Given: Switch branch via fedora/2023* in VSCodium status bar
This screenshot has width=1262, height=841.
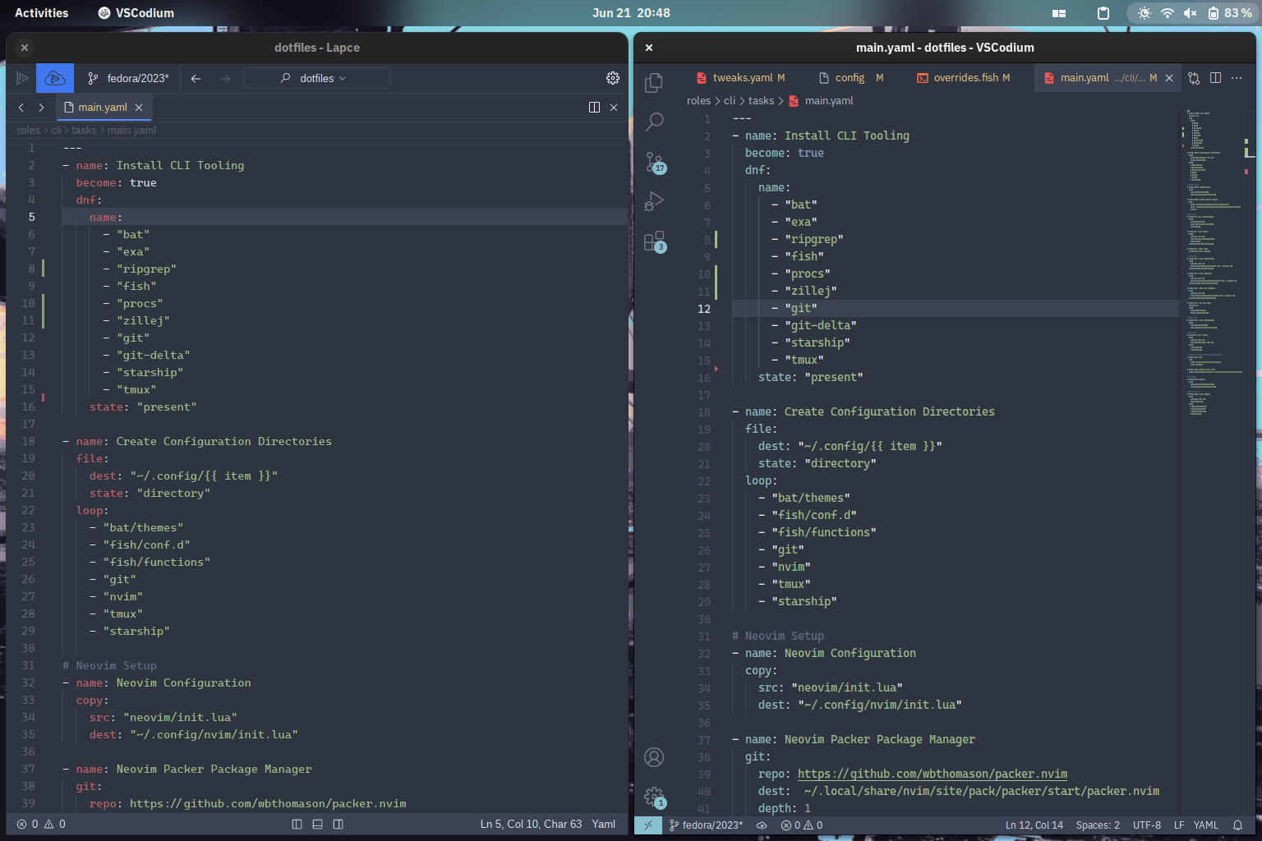Looking at the screenshot, I should [x=706, y=825].
